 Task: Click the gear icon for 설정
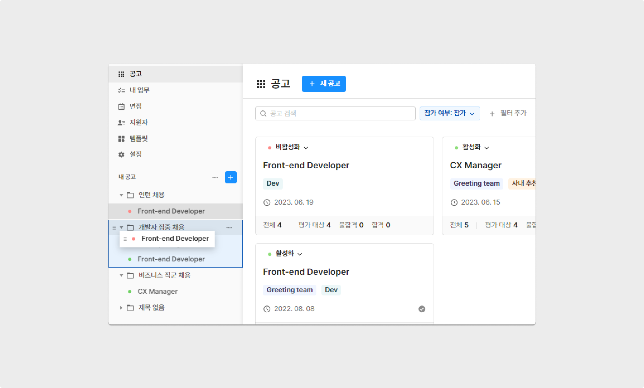121,154
